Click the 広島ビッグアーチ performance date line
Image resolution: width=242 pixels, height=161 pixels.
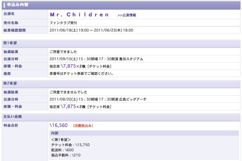point(98,99)
